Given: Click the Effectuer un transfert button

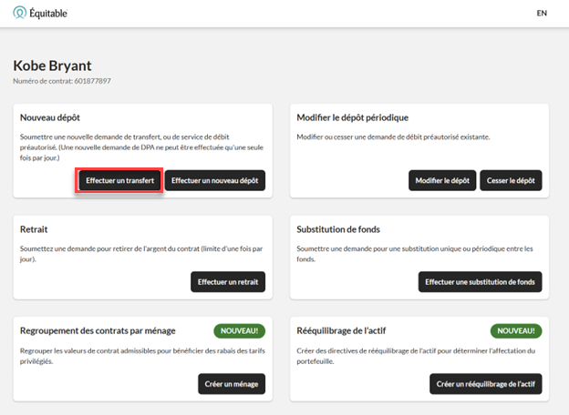Looking at the screenshot, I should coord(119,180).
